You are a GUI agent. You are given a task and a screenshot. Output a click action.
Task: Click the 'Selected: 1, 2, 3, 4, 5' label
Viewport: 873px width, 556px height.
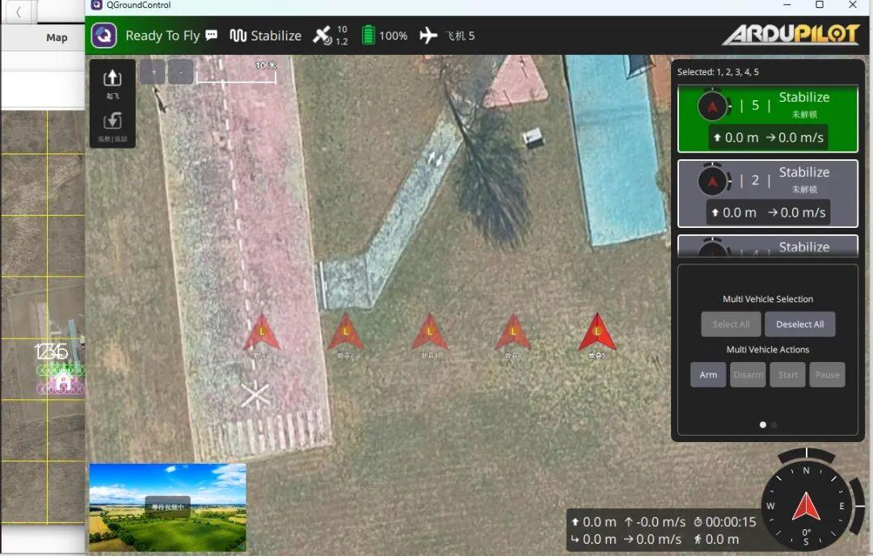718,72
